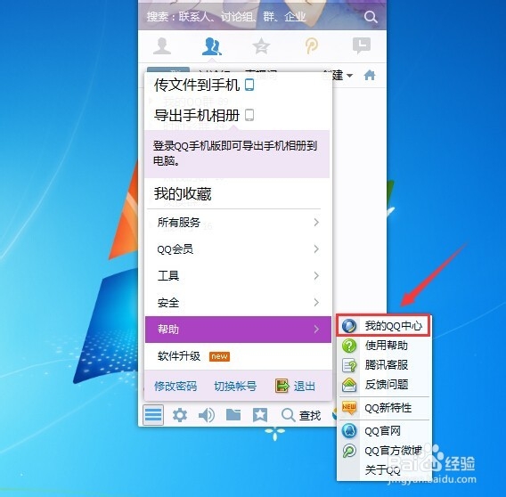Click the 使用帮助 question mark icon

pos(349,346)
